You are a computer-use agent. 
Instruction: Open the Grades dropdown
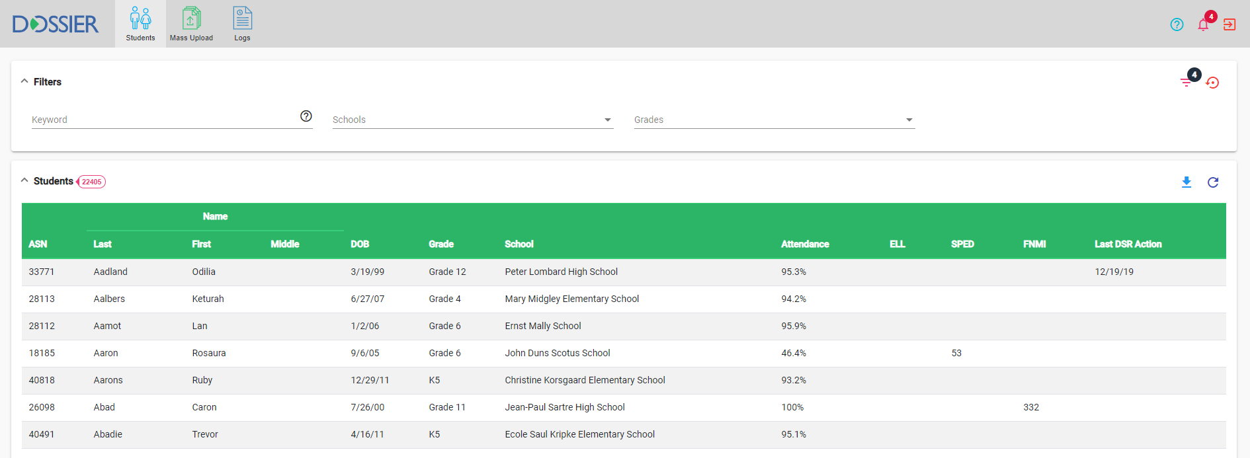774,120
